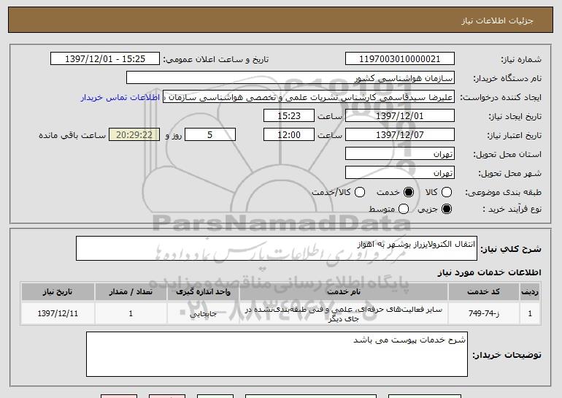Click the نوع فرآیند خرید label
Screen dimensions: 562x398
point(512,209)
